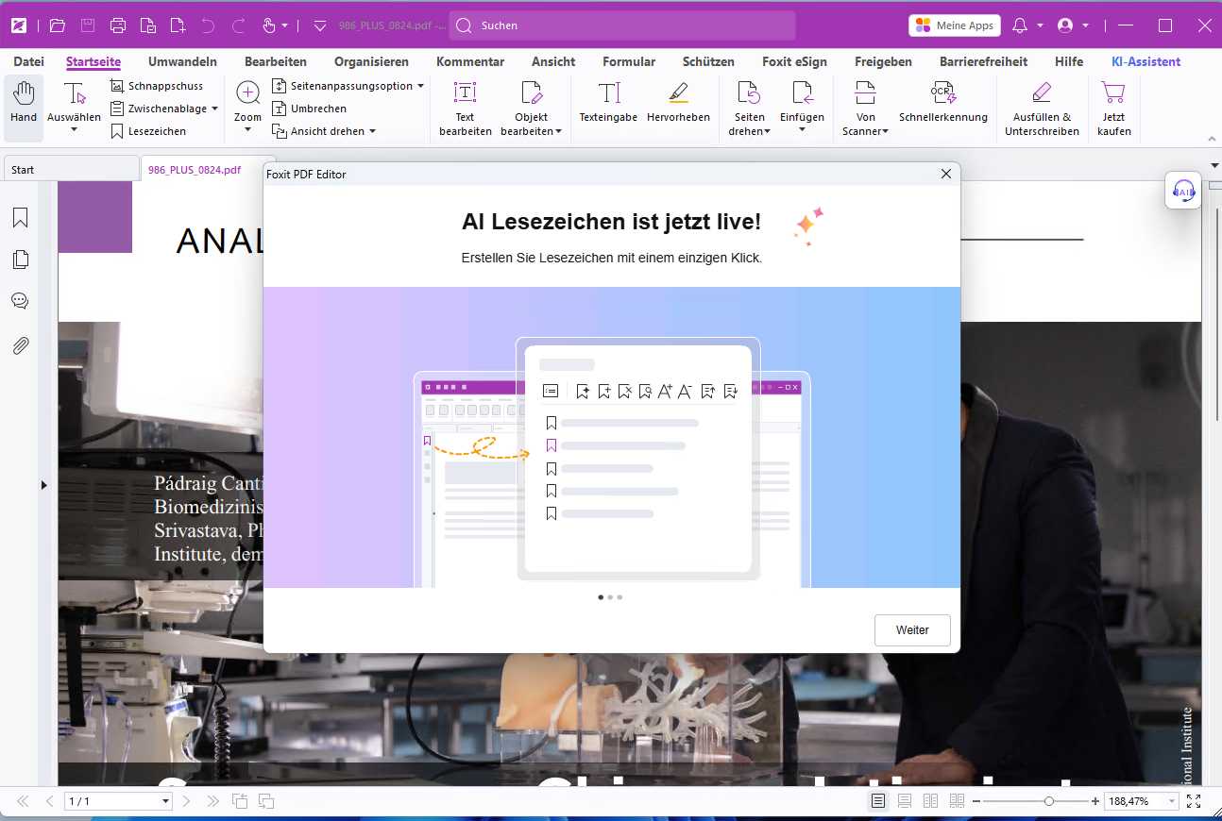Open the bookmarks panel in sidebar
Image resolution: width=1222 pixels, height=821 pixels.
point(20,219)
